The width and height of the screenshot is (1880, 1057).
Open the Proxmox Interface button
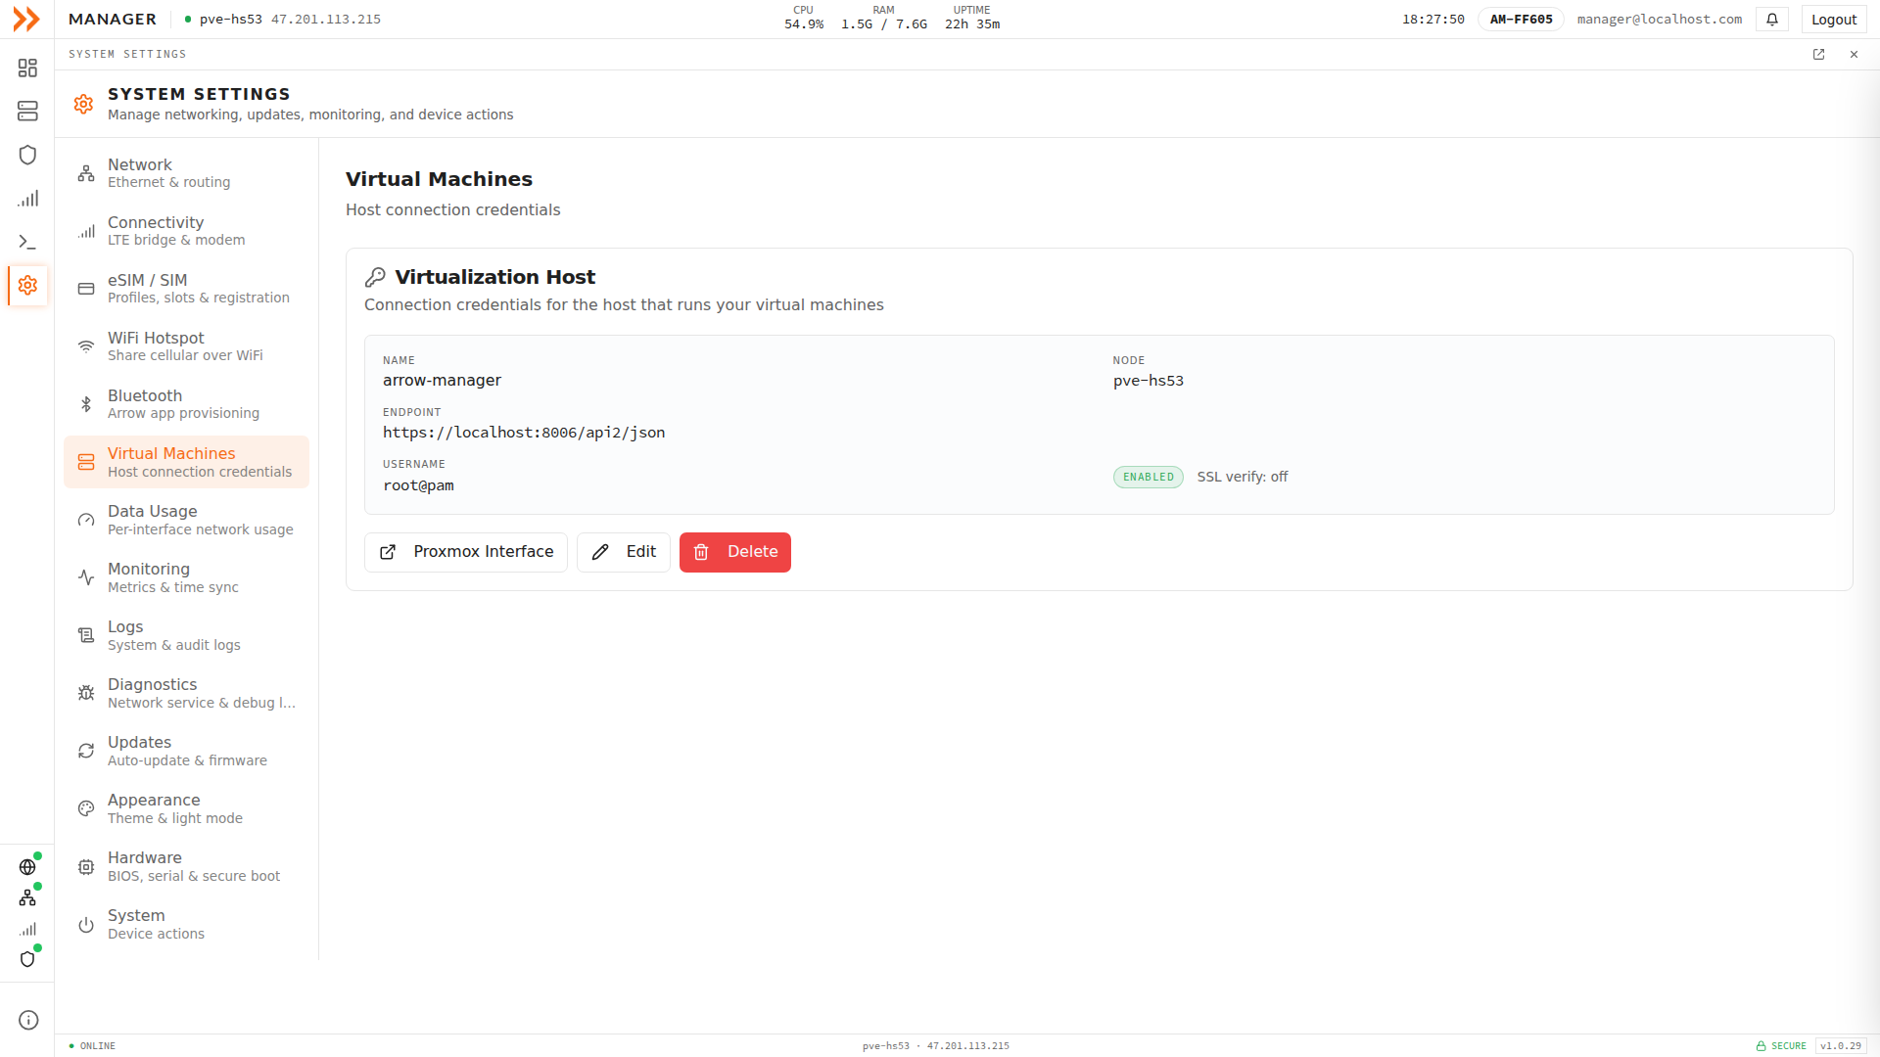[466, 552]
